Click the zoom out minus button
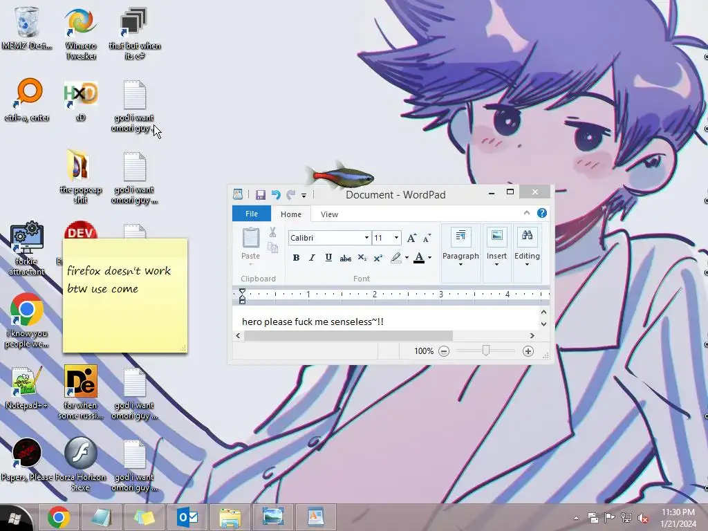The height and width of the screenshot is (531, 708). (444, 351)
